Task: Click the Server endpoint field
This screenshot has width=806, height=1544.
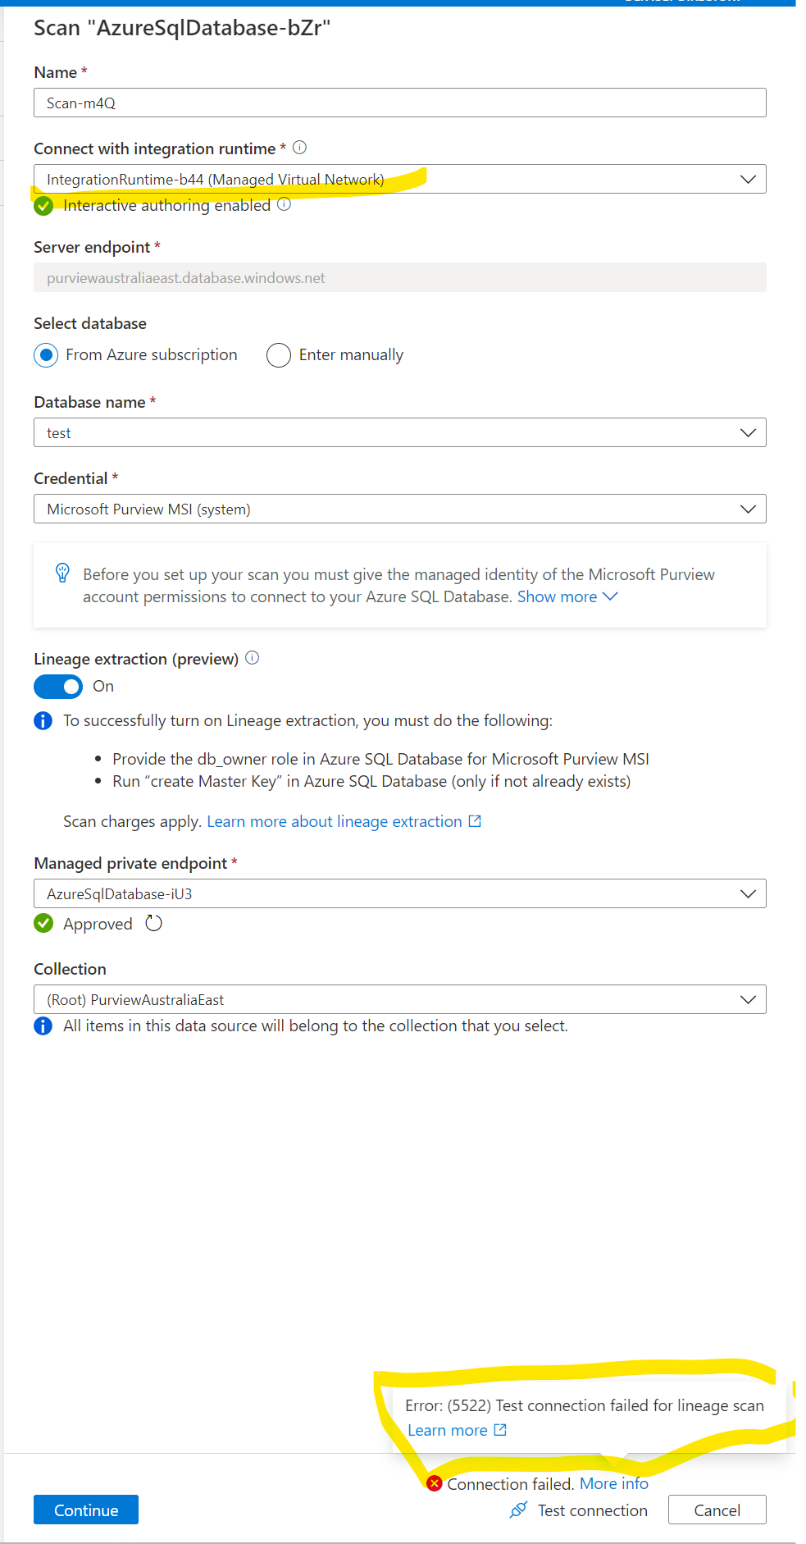Action: point(400,277)
